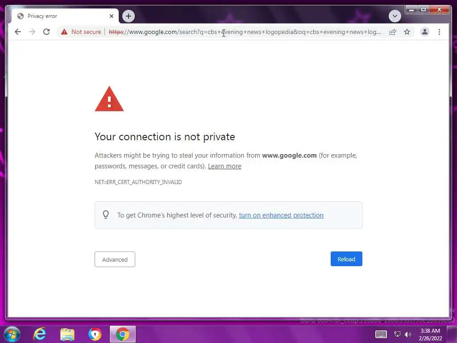Image resolution: width=457 pixels, height=343 pixels.
Task: Click the volume speaker tray icon
Action: (x=408, y=334)
